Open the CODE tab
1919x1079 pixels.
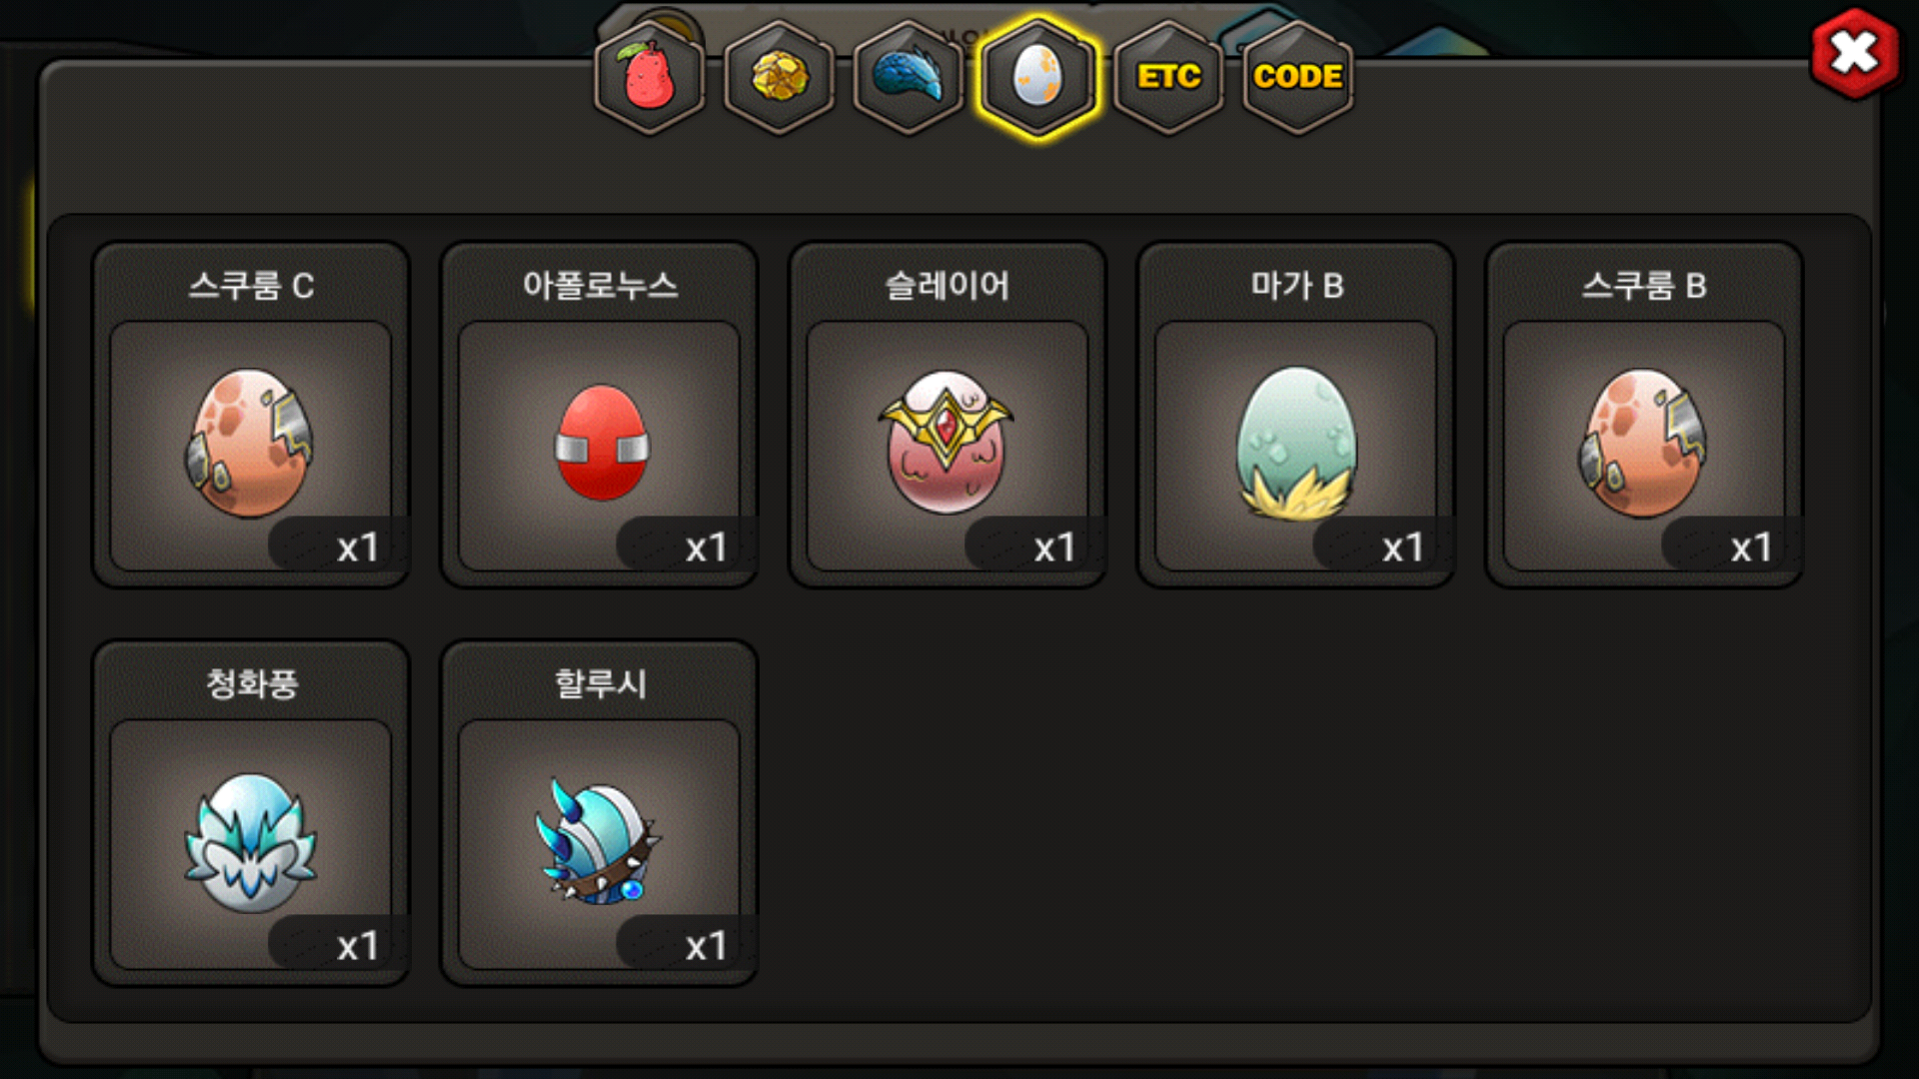pyautogui.click(x=1297, y=77)
